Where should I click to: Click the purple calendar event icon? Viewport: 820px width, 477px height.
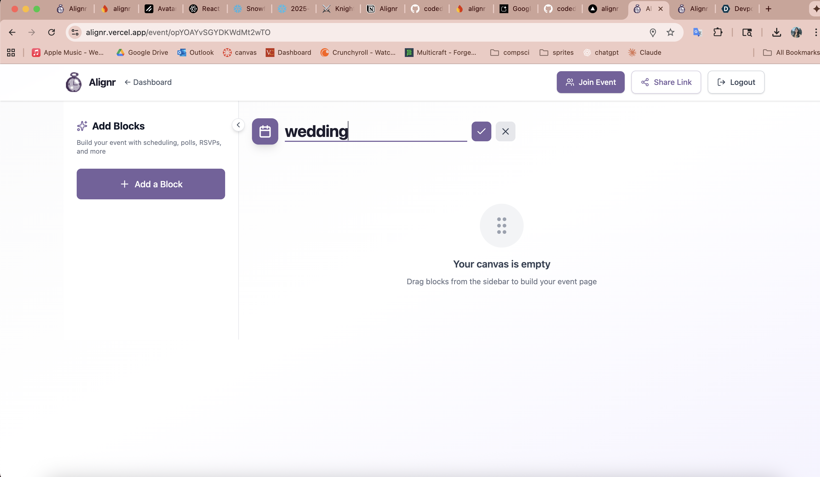[x=265, y=131]
